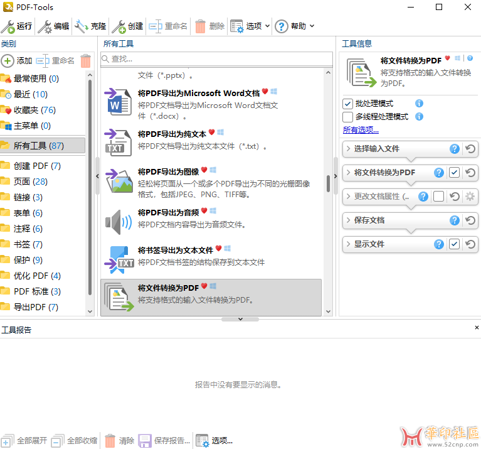The height and width of the screenshot is (449, 481).
Task: Toggle heart next to 将PDF导出为纯文本
Action: [x=211, y=133]
